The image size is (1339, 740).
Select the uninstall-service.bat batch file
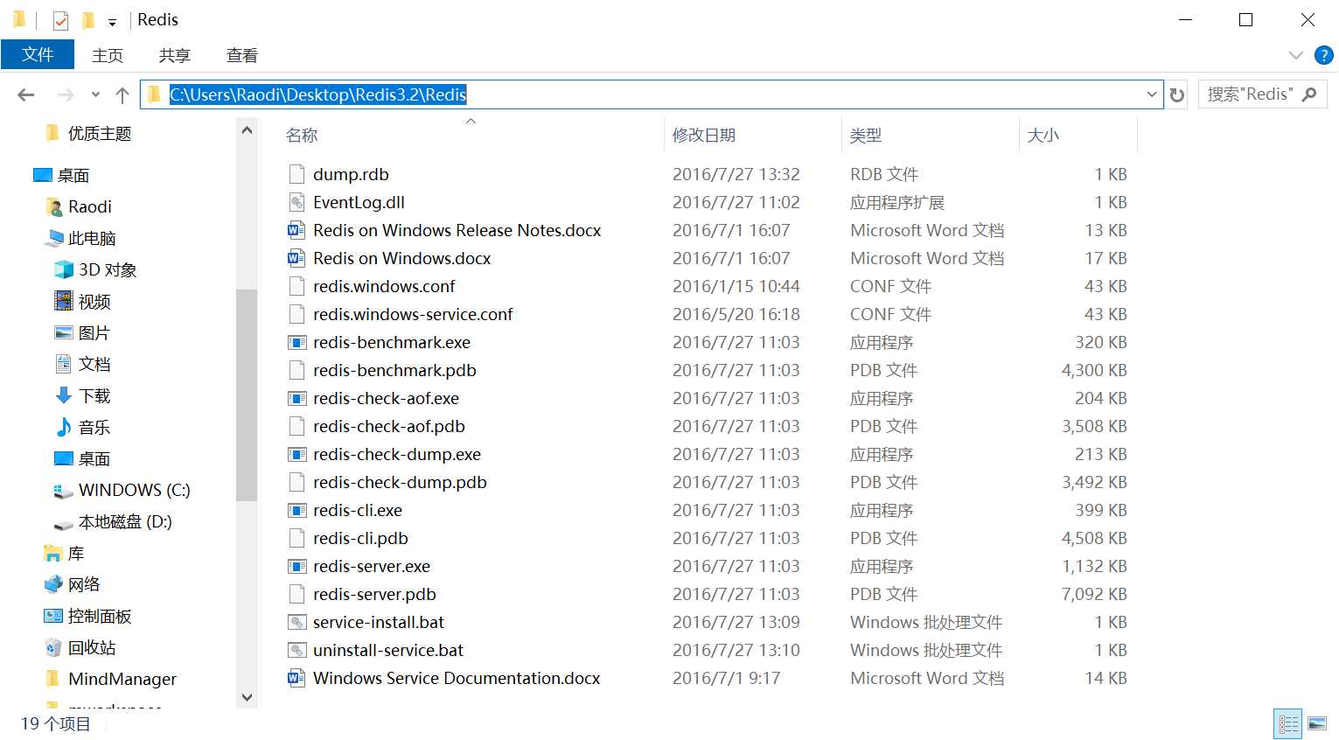(x=388, y=650)
